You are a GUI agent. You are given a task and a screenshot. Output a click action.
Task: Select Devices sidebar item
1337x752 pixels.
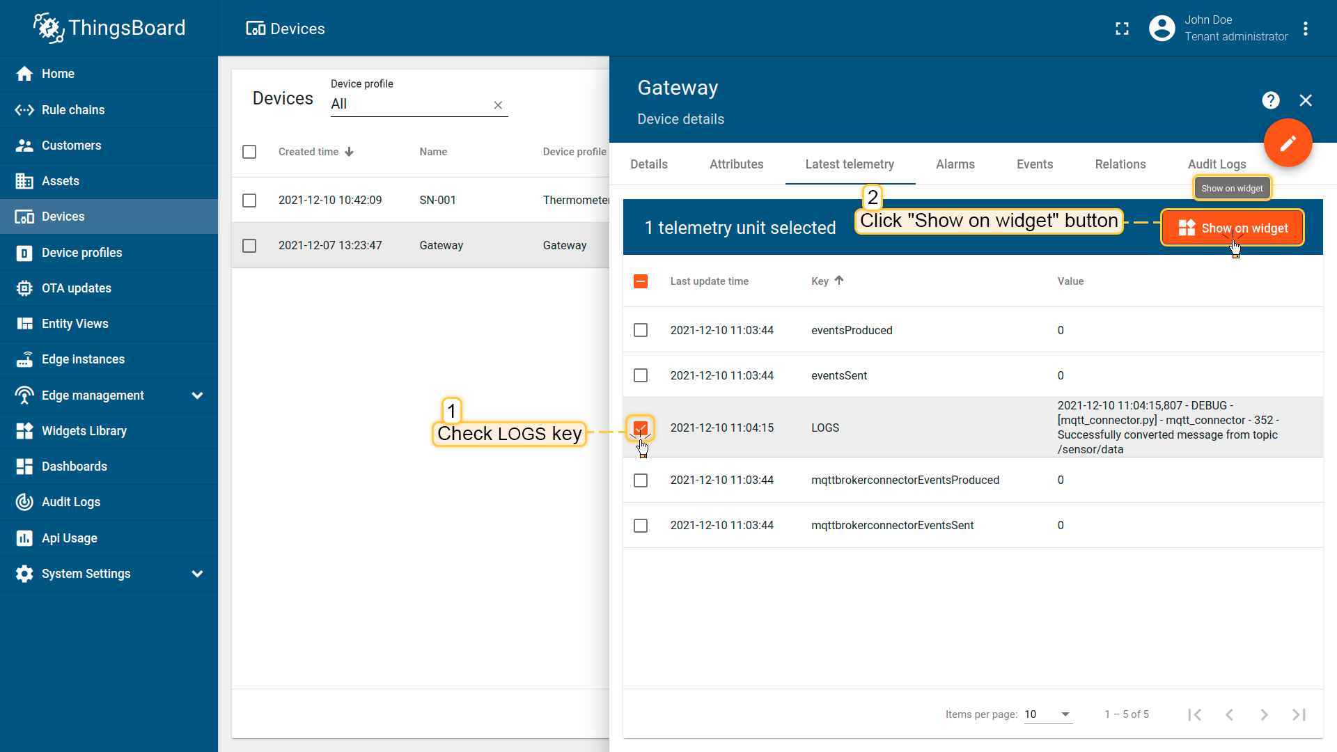(x=109, y=217)
